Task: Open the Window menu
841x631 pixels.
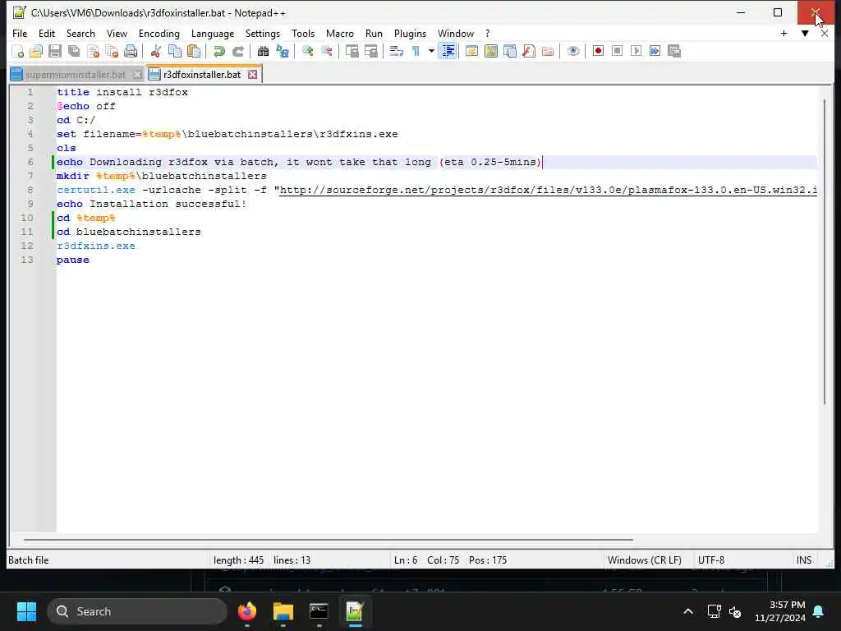Action: pos(456,33)
